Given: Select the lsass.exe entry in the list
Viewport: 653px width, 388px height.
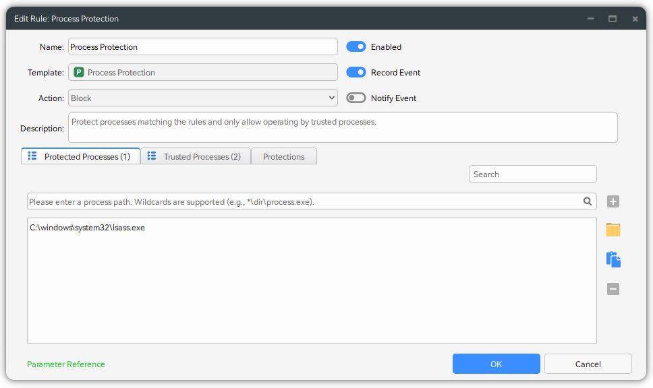Looking at the screenshot, I should click(87, 228).
